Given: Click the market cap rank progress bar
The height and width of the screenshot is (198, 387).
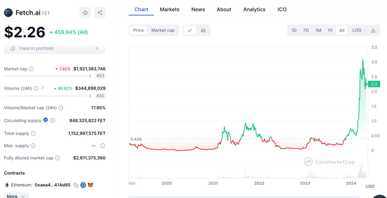Looking at the screenshot, I should click(x=47, y=76).
